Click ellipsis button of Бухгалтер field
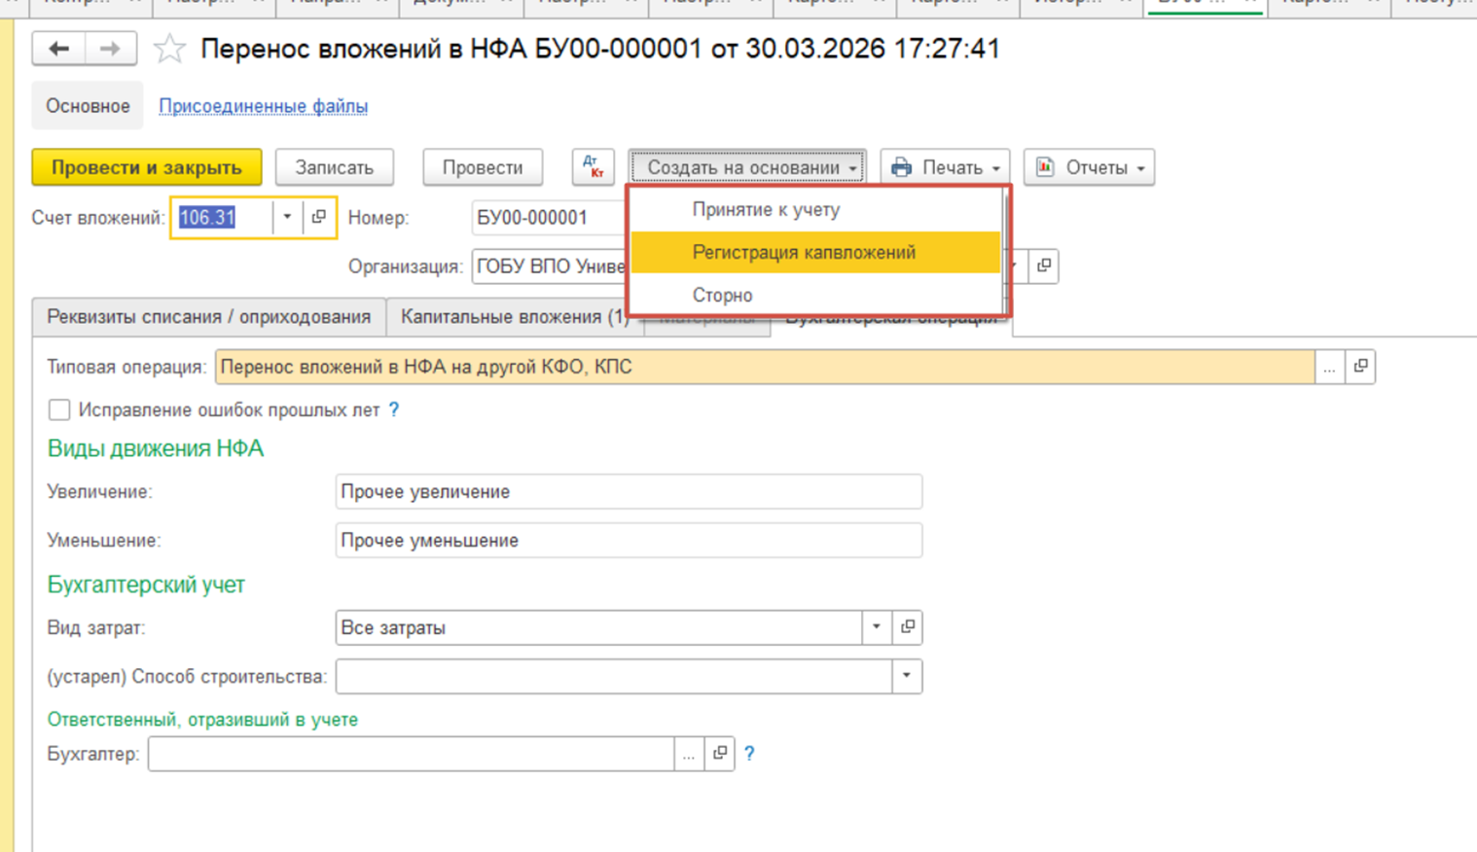The height and width of the screenshot is (852, 1477). [x=689, y=754]
